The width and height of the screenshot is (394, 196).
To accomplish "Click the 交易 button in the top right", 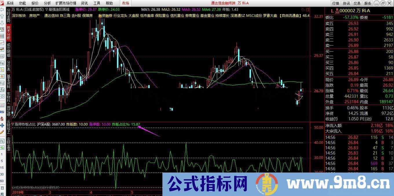I will tap(357, 3).
